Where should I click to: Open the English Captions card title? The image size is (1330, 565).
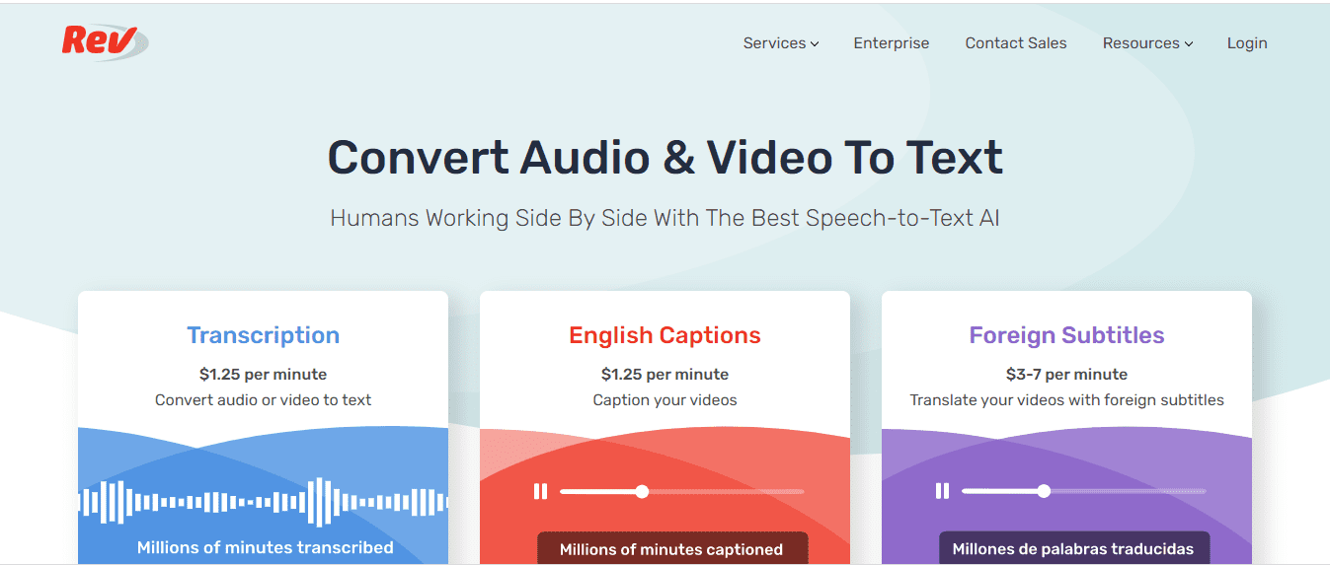point(665,335)
